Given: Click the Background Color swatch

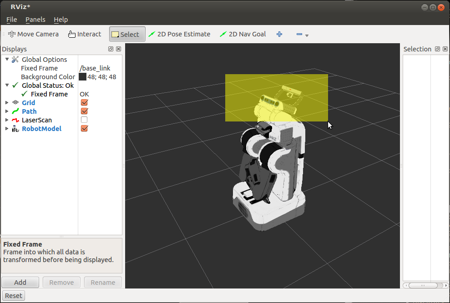Looking at the screenshot, I should 82,77.
